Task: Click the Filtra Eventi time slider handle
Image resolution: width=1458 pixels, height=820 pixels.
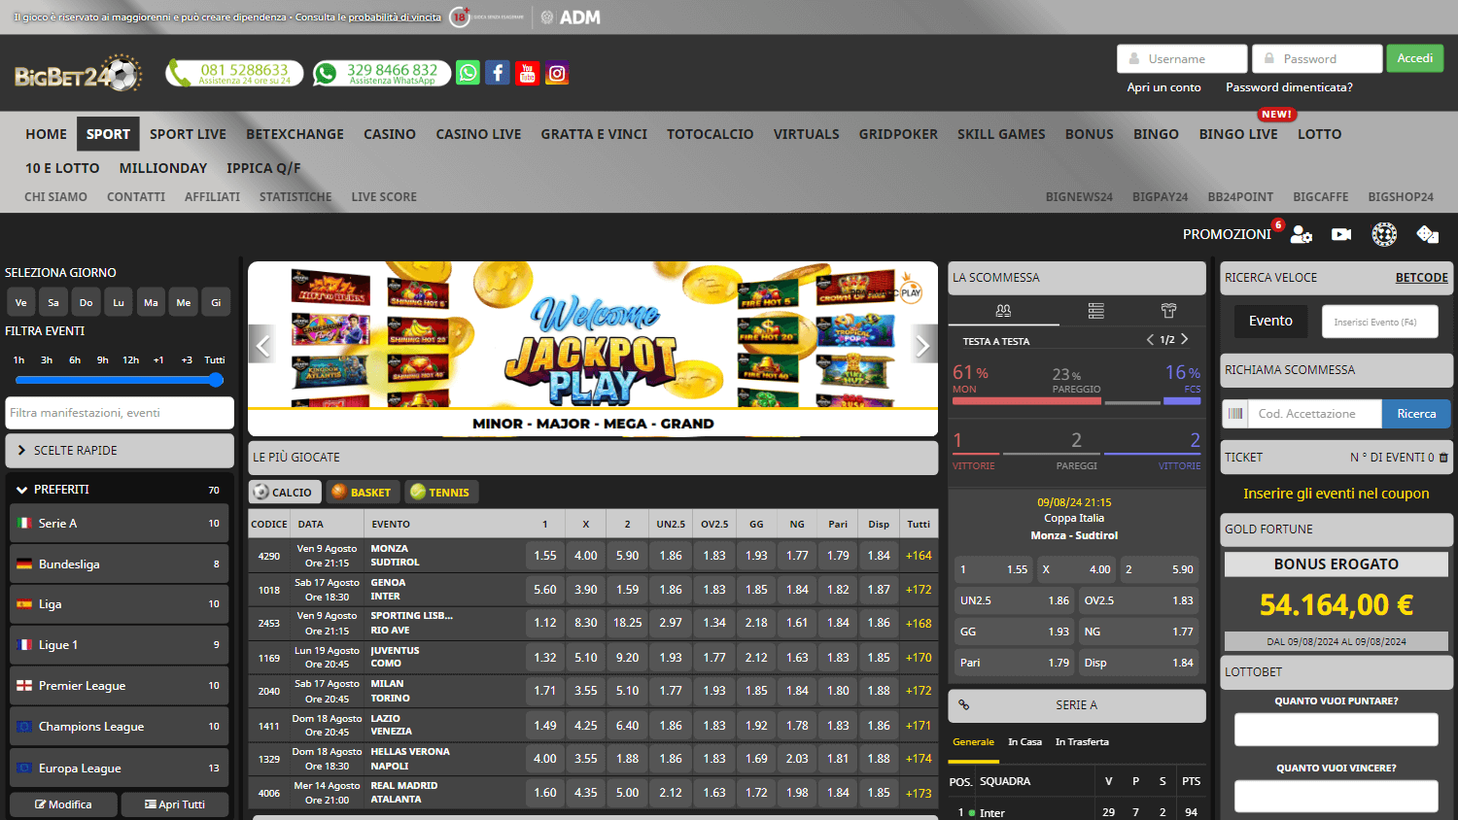Action: [216, 380]
